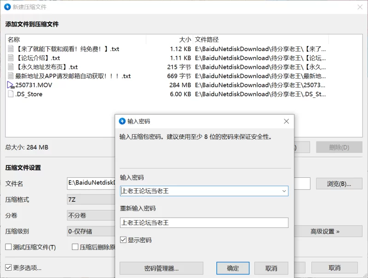Click the Bandizip icon in password dialog title

[122, 121]
